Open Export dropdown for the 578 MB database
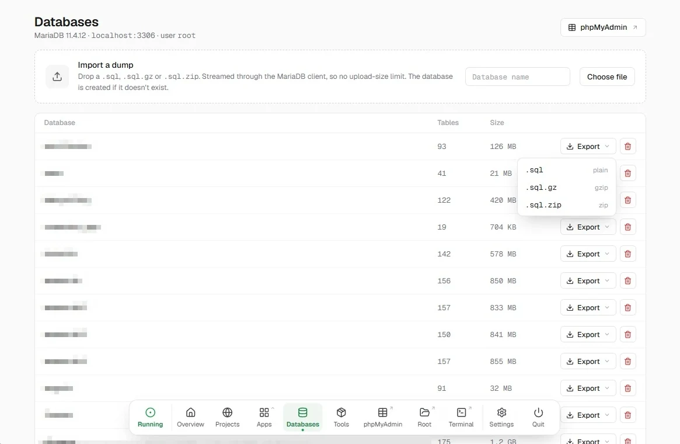The width and height of the screenshot is (680, 444). click(x=588, y=254)
